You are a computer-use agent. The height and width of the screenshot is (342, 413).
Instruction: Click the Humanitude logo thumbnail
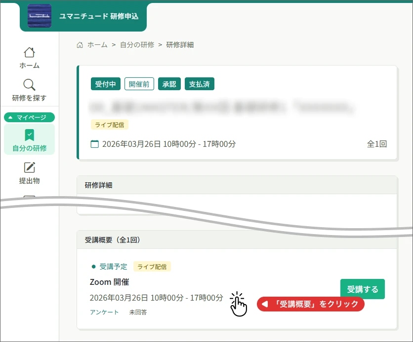click(40, 16)
